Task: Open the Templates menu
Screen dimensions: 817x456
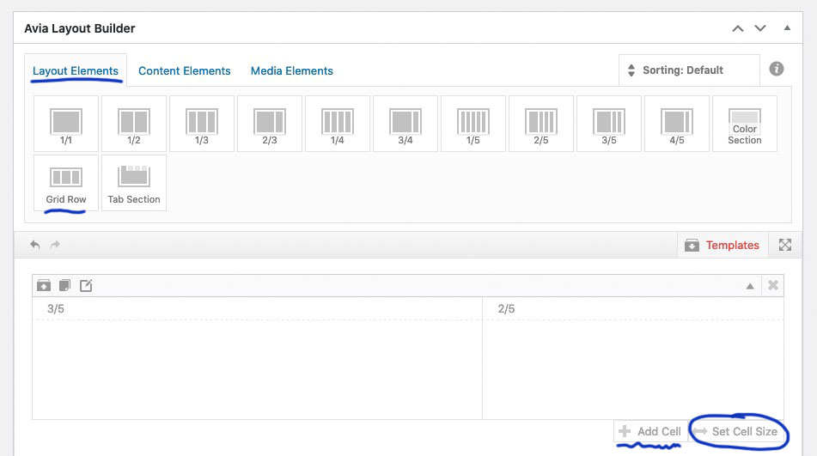Action: pos(722,246)
